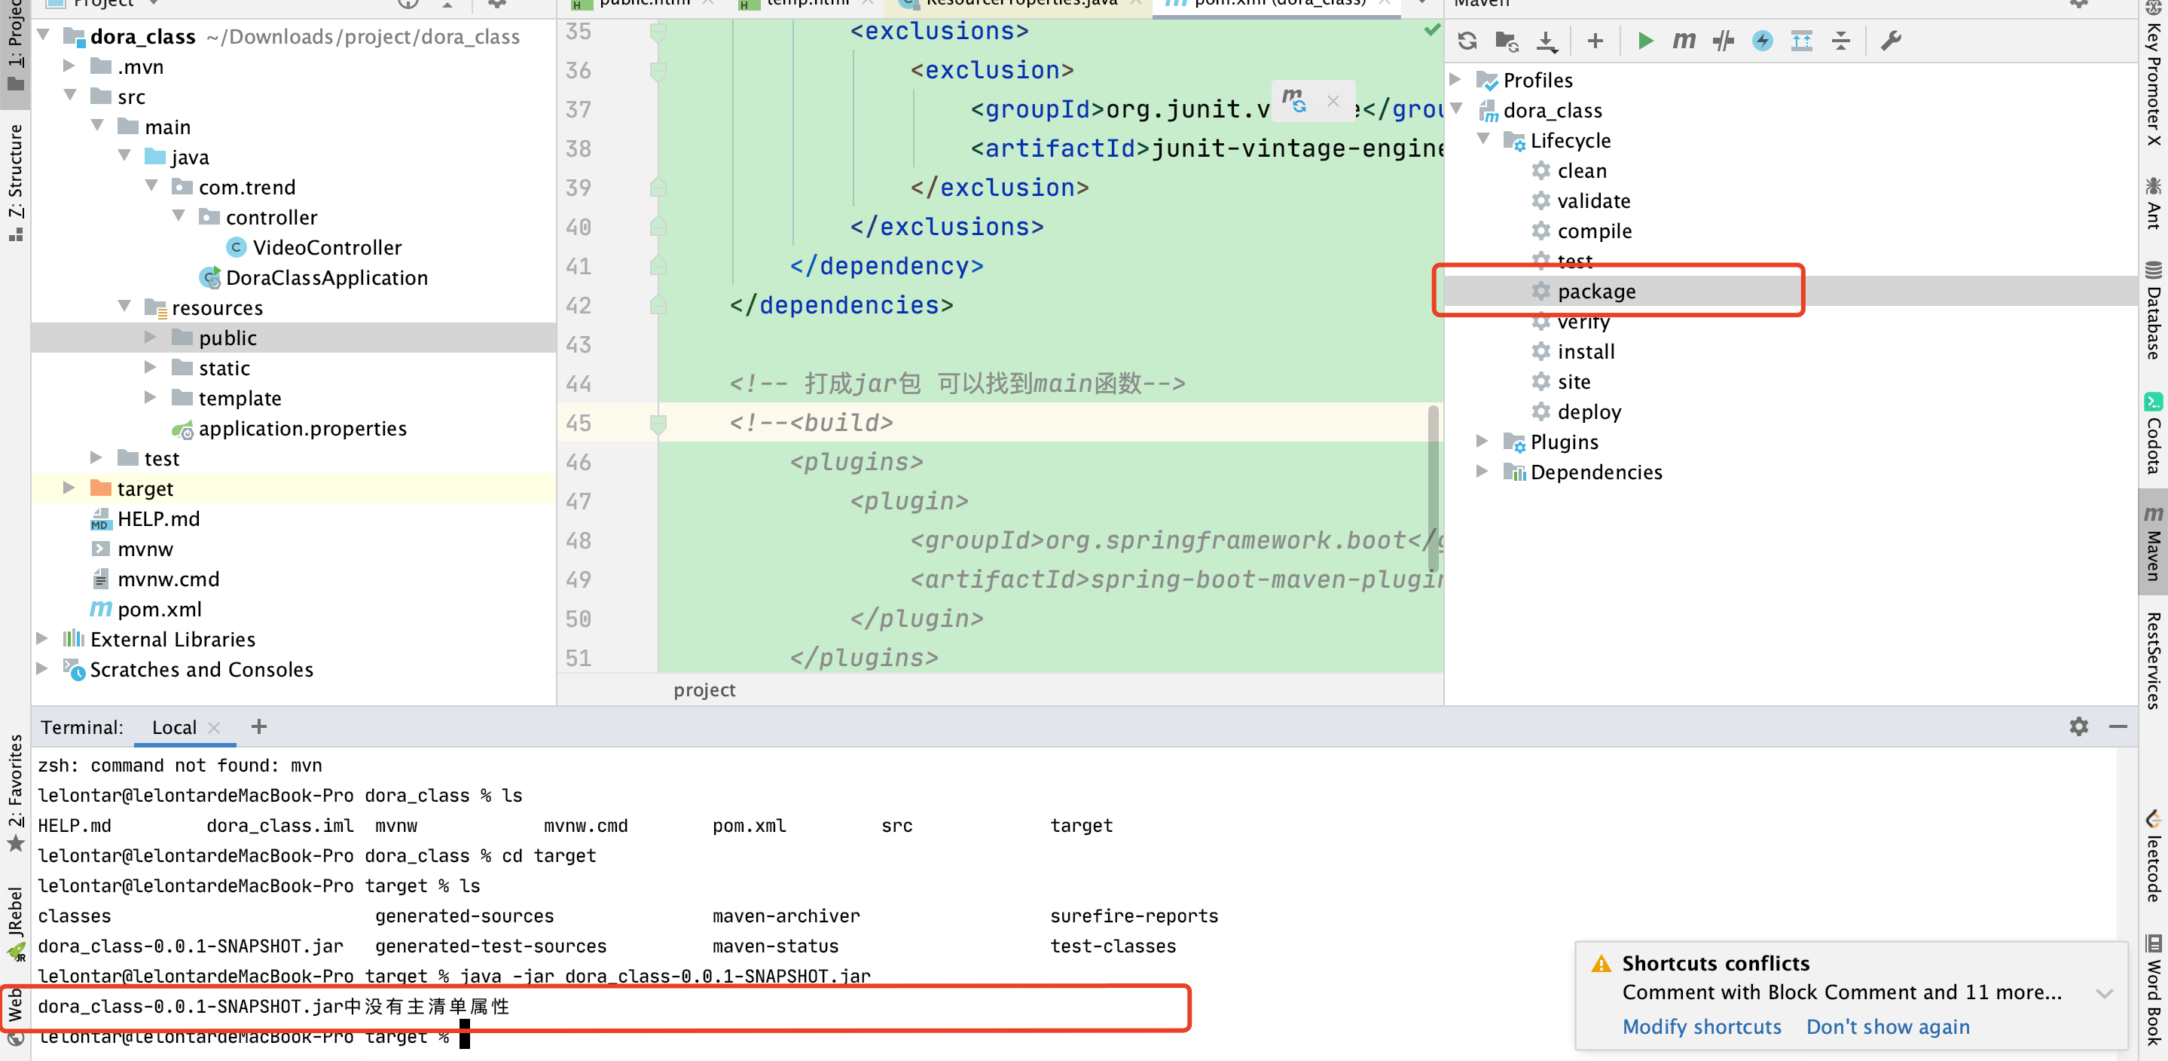Click Reload All Maven Projects icon
This screenshot has width=2168, height=1061.
(1467, 41)
